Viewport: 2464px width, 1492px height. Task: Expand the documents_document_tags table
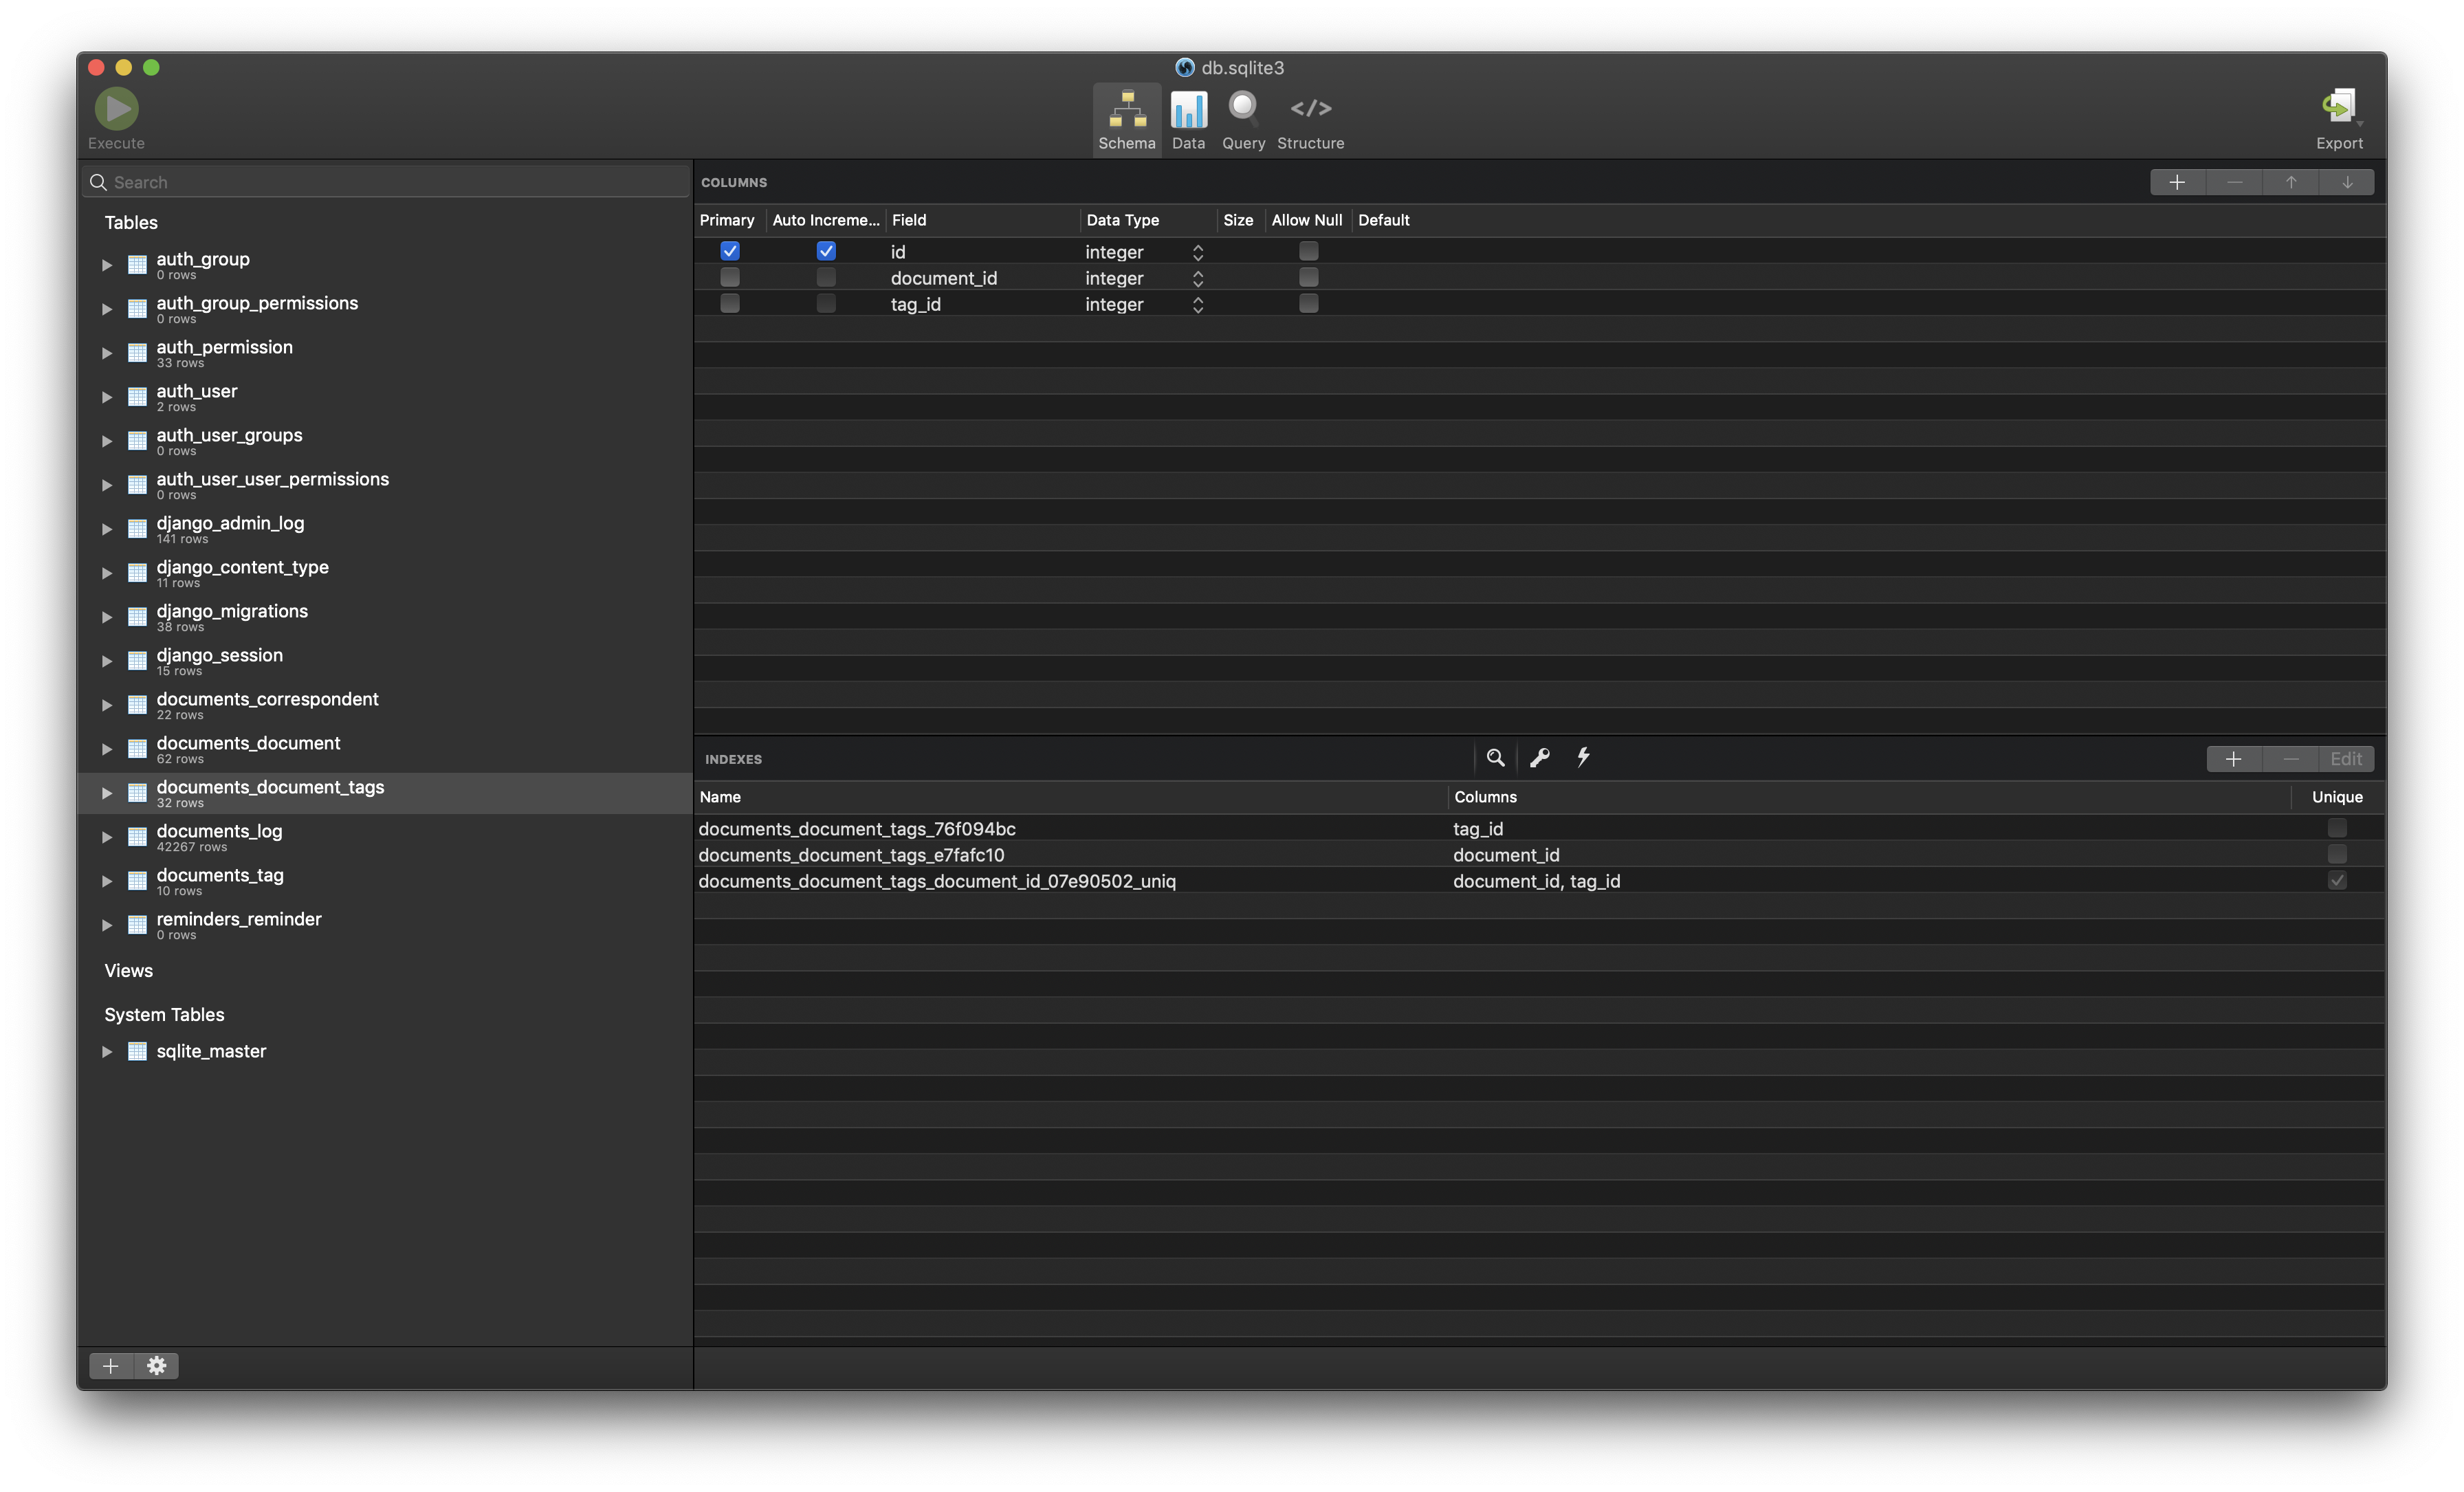tap(107, 793)
